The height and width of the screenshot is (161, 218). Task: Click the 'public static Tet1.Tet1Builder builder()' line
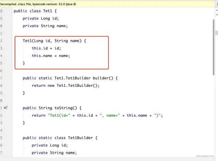[x=70, y=78]
